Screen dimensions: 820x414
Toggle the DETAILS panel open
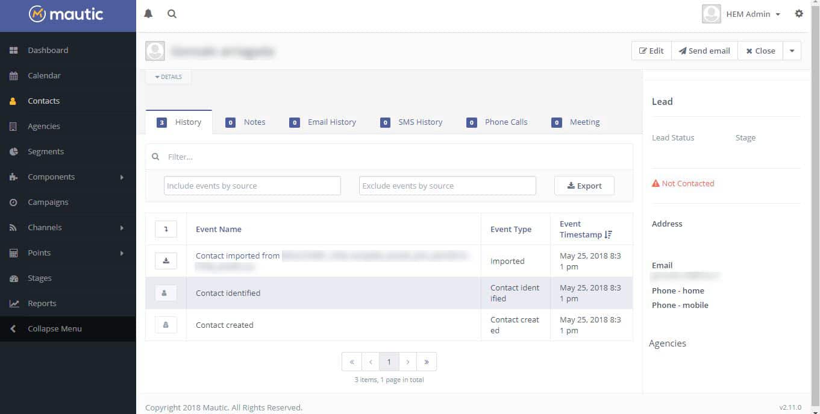[x=168, y=77]
